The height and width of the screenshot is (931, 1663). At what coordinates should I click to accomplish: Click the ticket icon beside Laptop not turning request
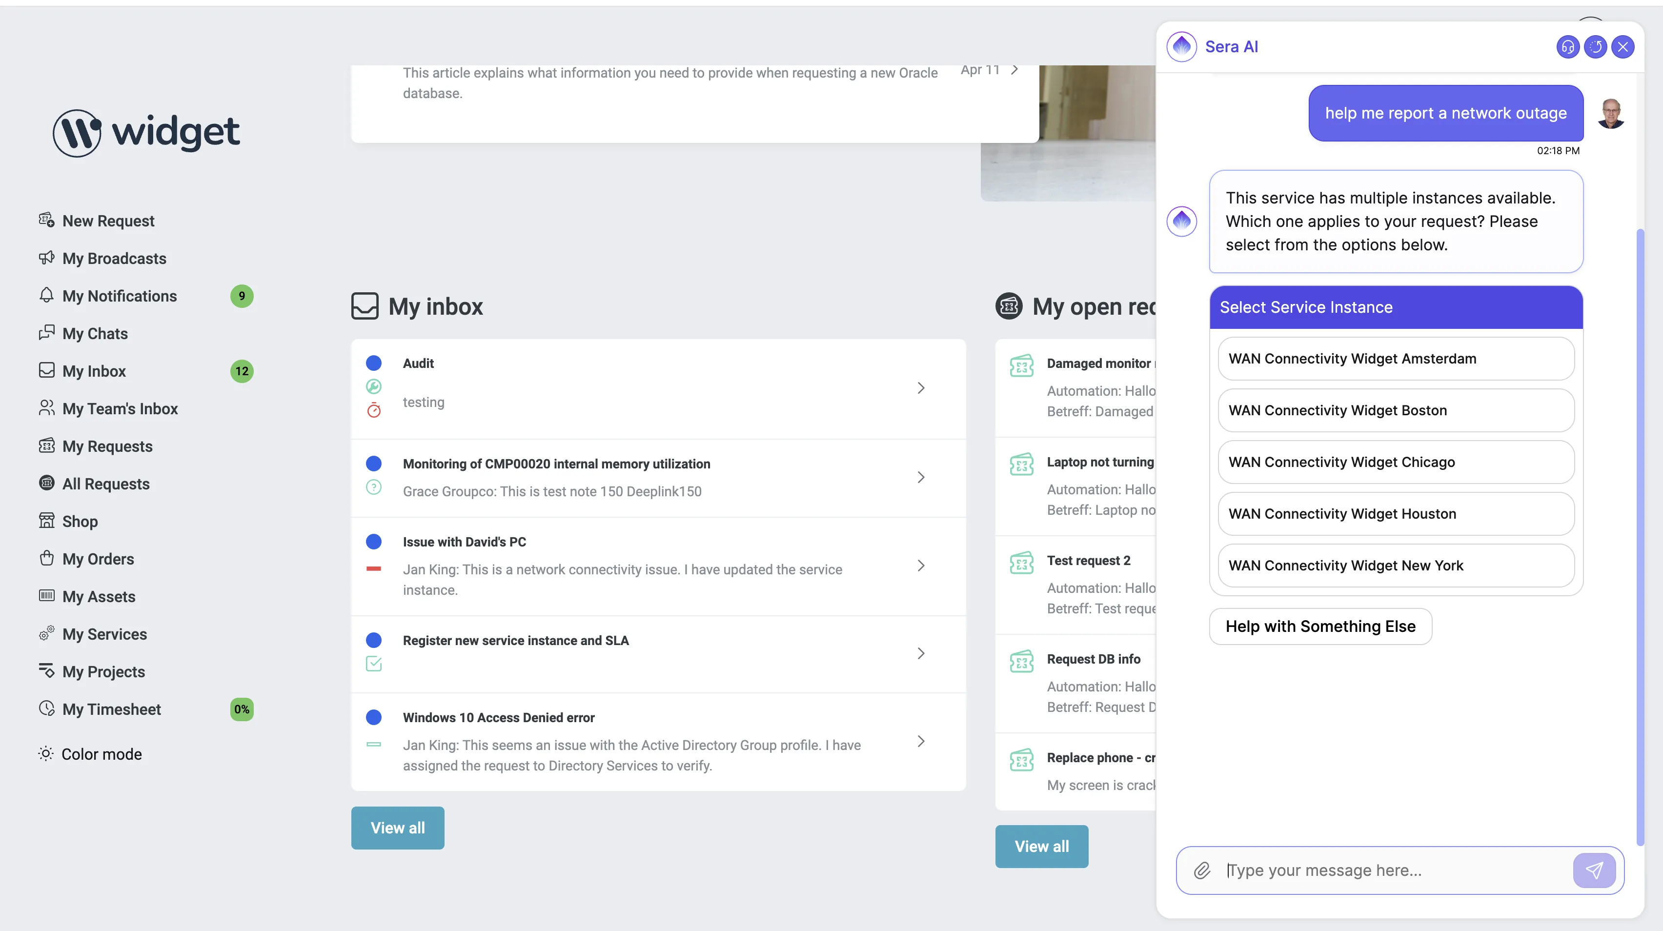coord(1022,464)
